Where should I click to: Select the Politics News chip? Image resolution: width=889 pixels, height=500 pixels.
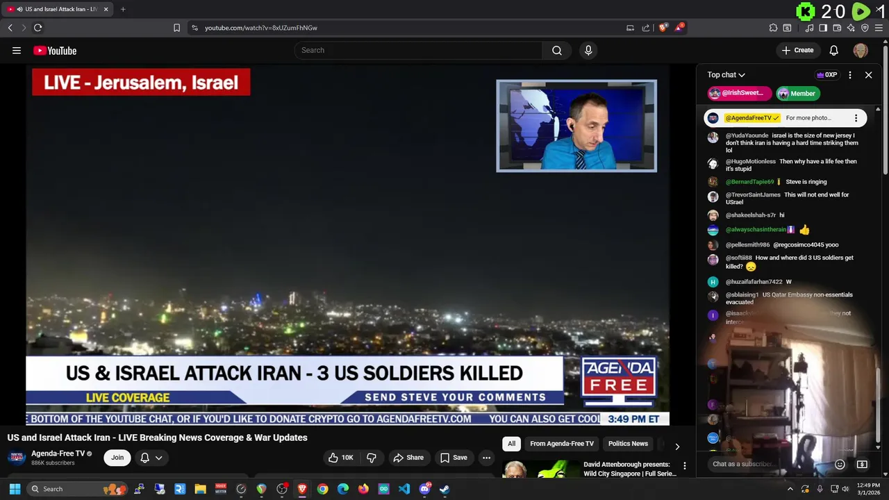[x=628, y=444]
